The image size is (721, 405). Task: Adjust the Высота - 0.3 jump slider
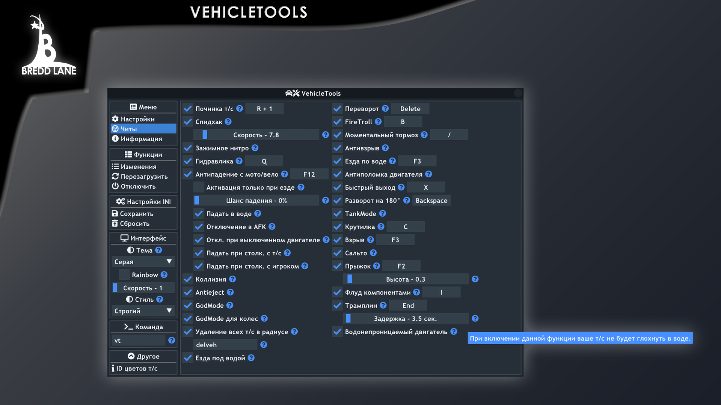click(406, 279)
